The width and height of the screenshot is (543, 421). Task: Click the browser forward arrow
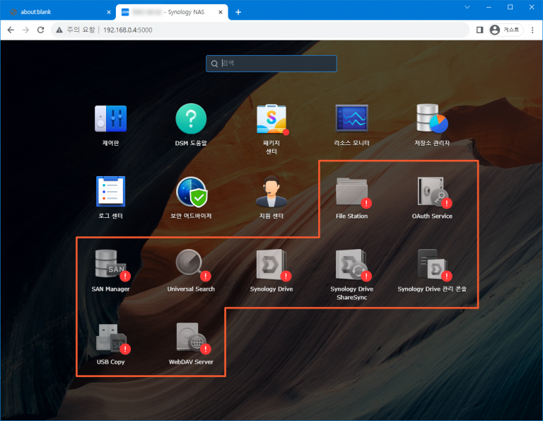[25, 30]
